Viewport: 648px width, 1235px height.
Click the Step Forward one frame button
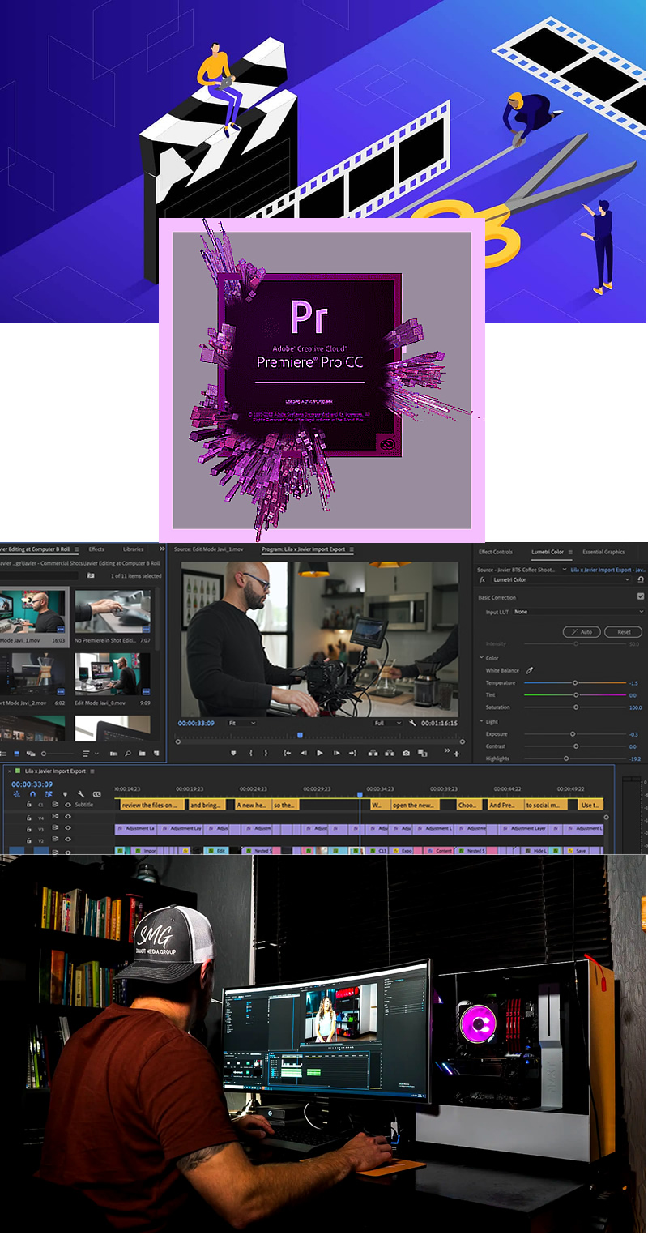pyautogui.click(x=335, y=753)
